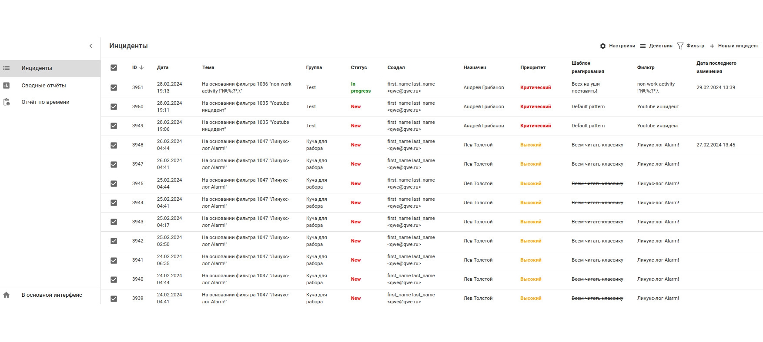Deselect the checkbox for incident 3944
Viewport: 763px width, 342px height.
[x=114, y=203]
